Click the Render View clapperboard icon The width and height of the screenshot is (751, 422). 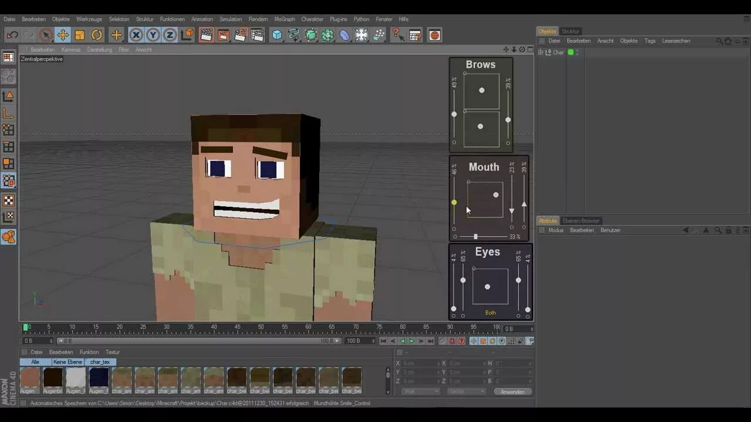tap(206, 35)
